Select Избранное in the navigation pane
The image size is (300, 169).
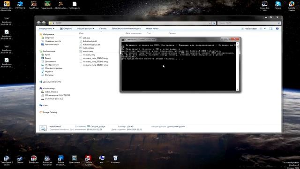click(x=47, y=34)
